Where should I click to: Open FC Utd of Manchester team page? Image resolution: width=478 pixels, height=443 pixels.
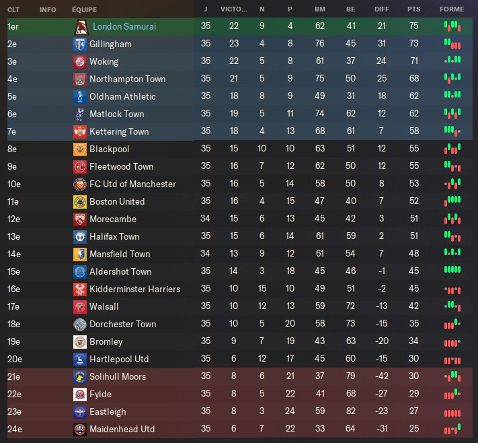coord(132,184)
